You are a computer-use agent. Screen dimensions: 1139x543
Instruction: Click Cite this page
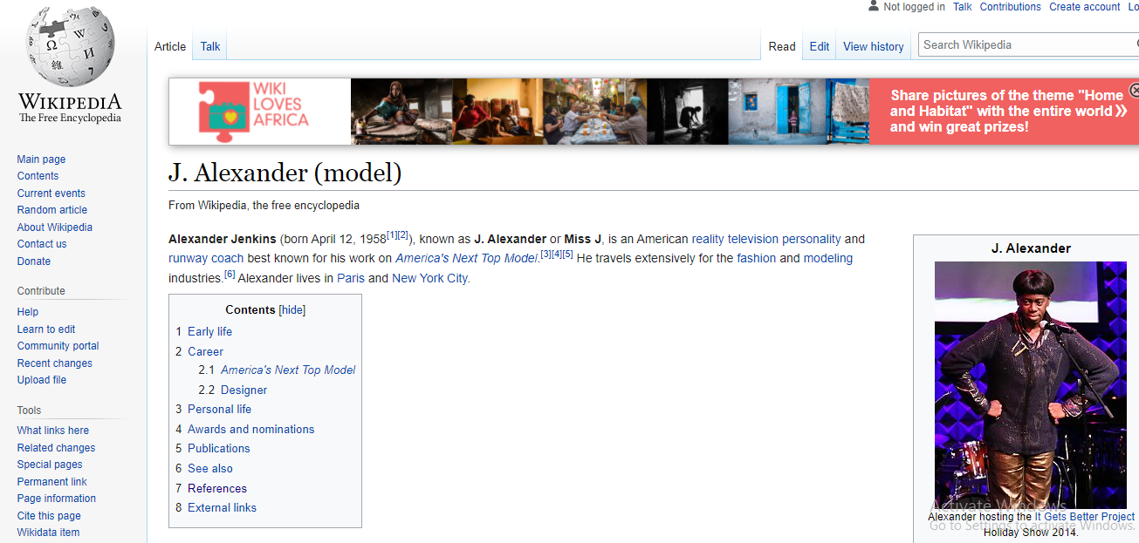pos(49,516)
